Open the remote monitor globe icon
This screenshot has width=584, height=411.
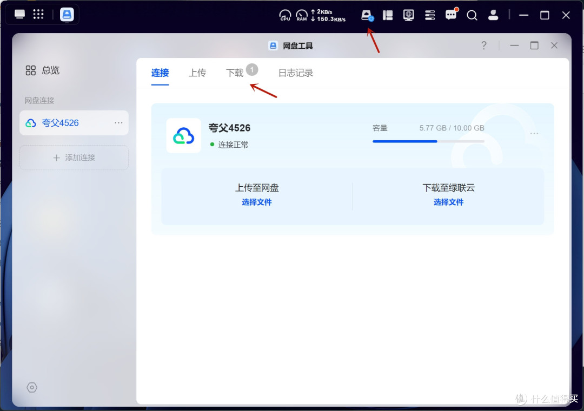[409, 15]
